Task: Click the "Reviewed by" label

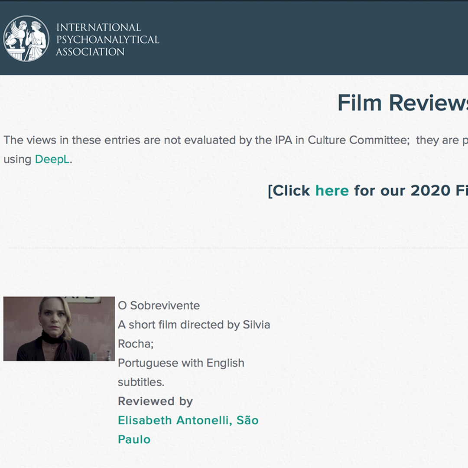Action: coord(155,401)
